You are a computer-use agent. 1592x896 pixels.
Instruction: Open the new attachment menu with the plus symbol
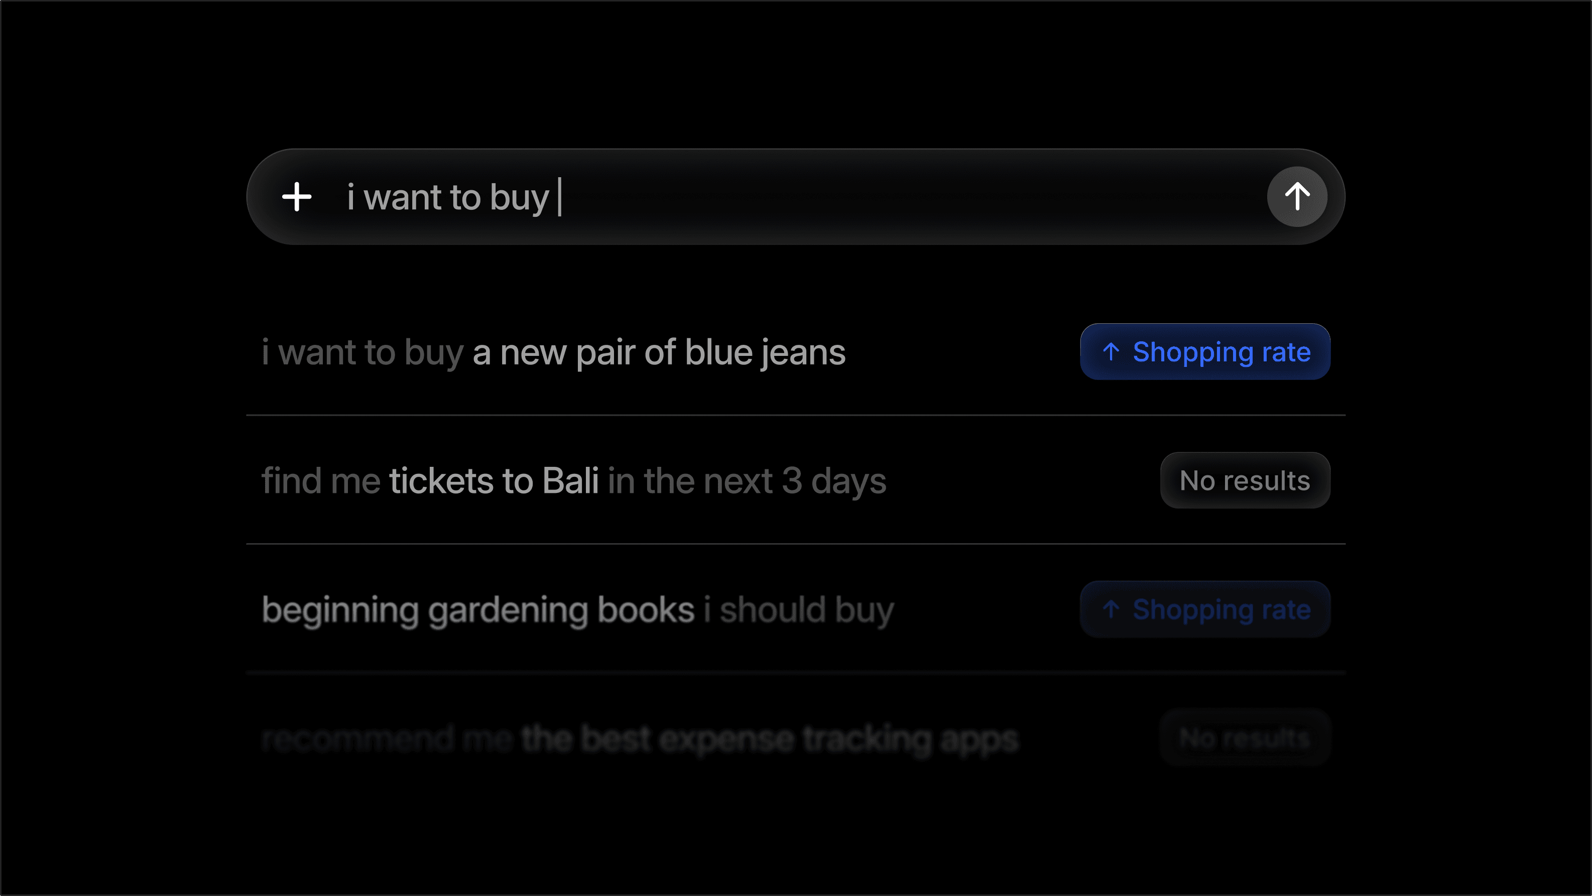tap(297, 196)
